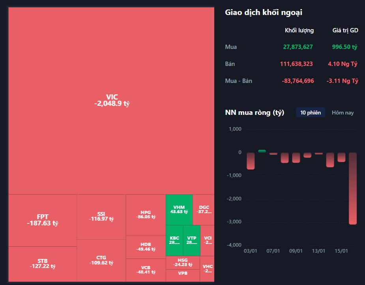
Task: Click the "Giao dịch khối ngoại" heading
Action: pyautogui.click(x=263, y=12)
